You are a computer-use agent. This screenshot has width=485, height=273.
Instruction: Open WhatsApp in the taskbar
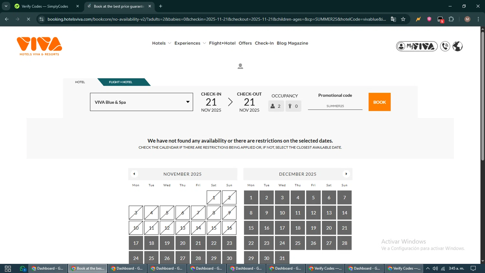click(x=23, y=268)
